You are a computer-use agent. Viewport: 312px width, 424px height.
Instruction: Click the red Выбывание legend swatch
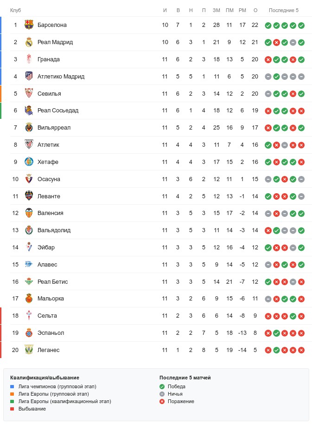click(12, 409)
